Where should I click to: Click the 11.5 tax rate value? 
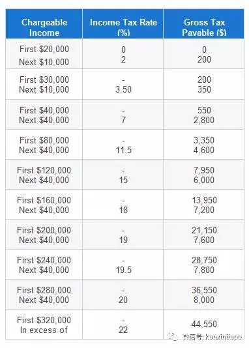[x=123, y=150]
